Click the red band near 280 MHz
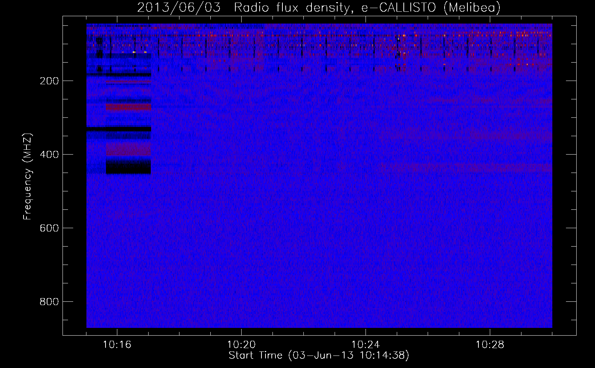The height and width of the screenshot is (368, 595). click(128, 107)
